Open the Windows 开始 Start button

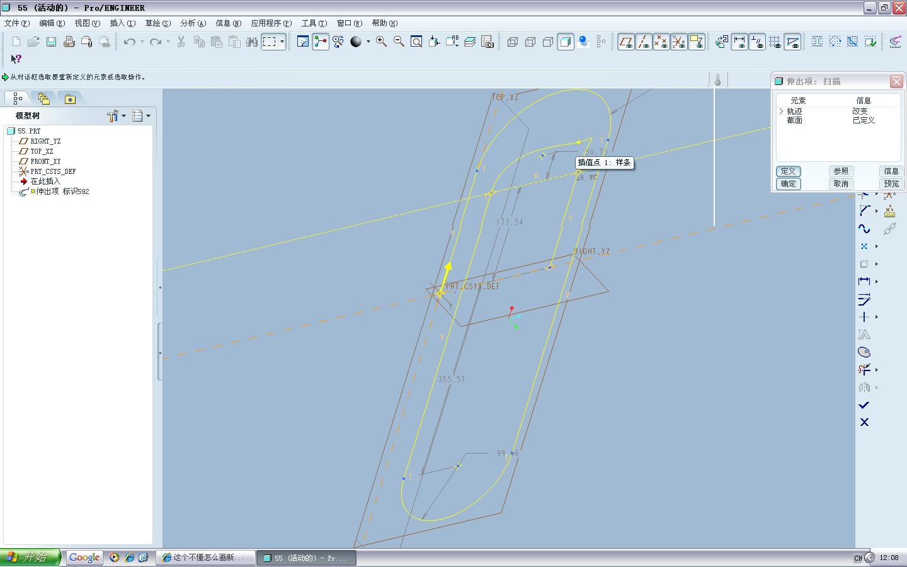(30, 558)
